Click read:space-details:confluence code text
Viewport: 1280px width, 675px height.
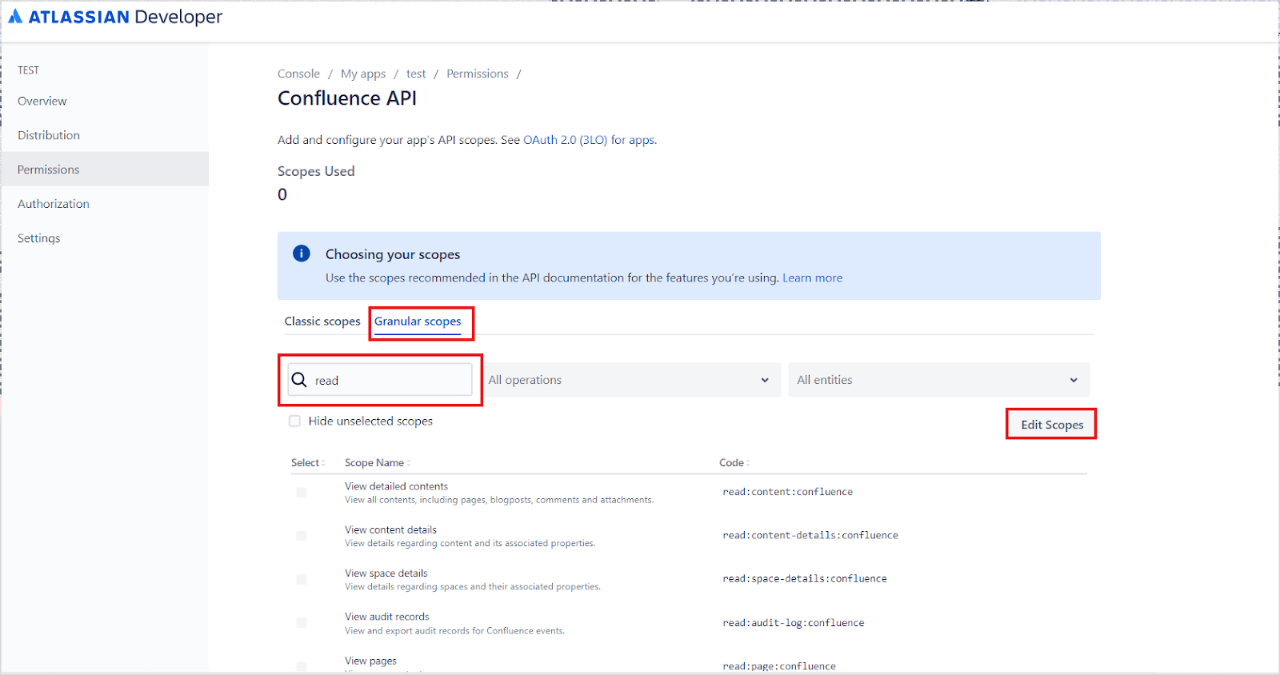tap(805, 578)
